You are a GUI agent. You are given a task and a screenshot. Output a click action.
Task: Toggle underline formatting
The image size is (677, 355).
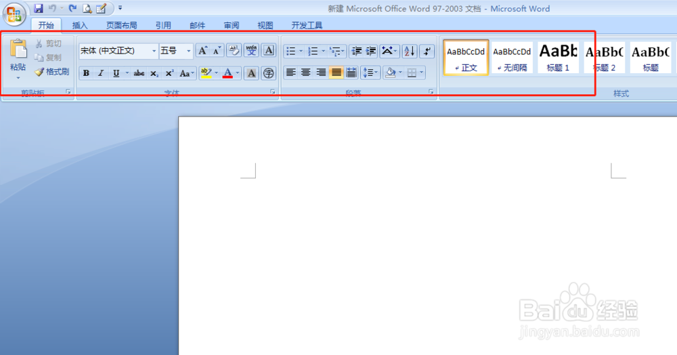click(116, 73)
